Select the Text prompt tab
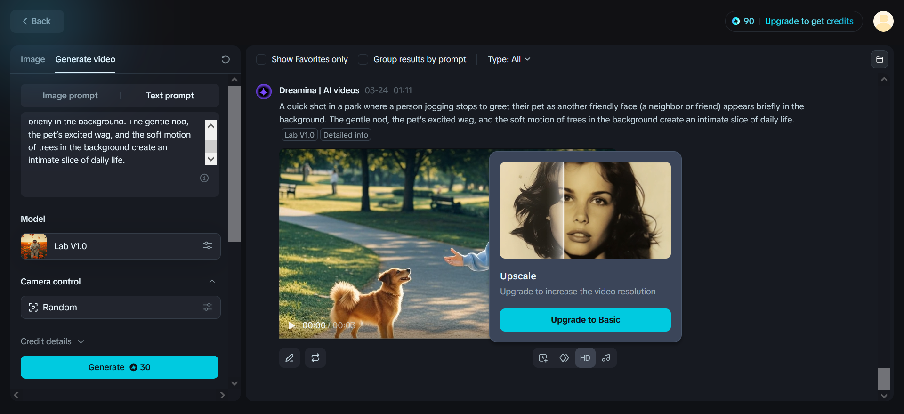 tap(170, 96)
